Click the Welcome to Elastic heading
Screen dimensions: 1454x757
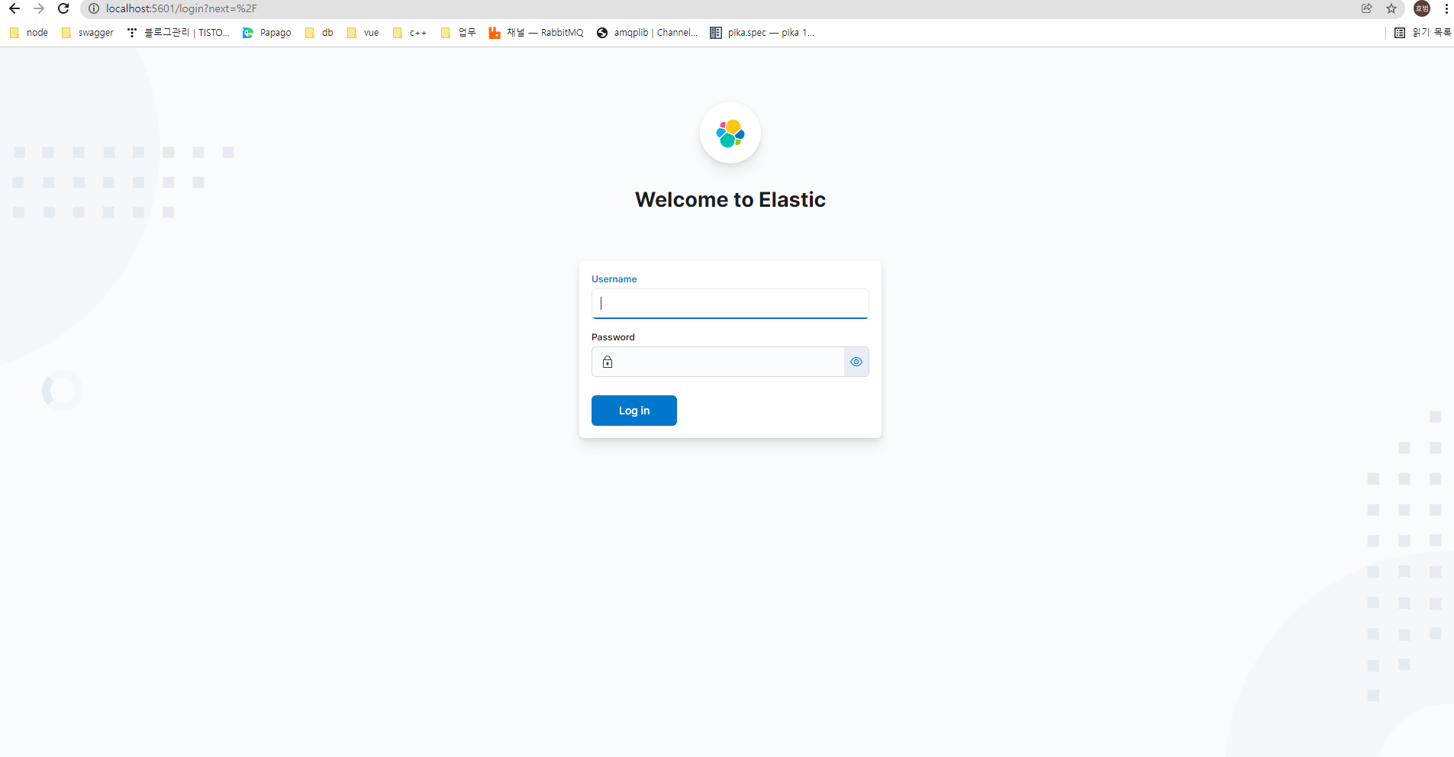pyautogui.click(x=730, y=199)
